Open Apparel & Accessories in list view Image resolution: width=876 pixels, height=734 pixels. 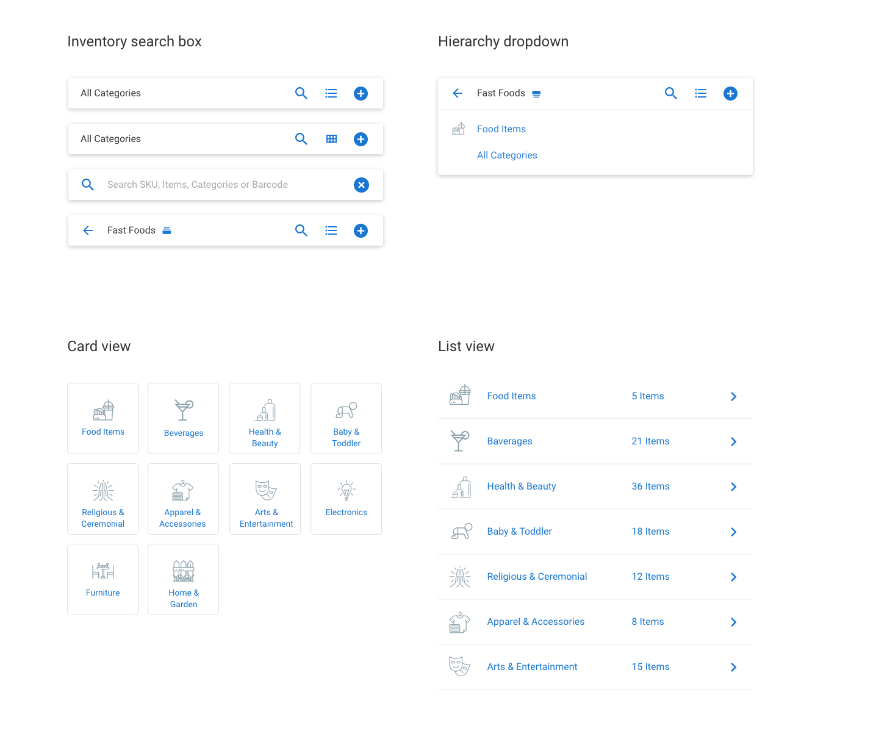point(536,622)
